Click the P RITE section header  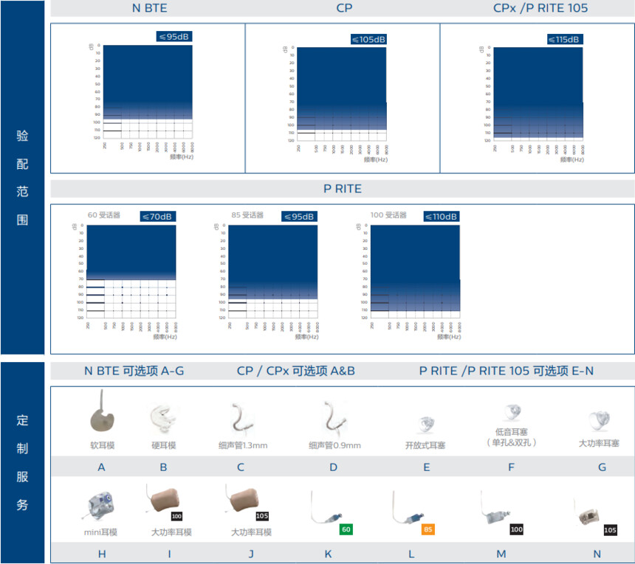(x=343, y=189)
